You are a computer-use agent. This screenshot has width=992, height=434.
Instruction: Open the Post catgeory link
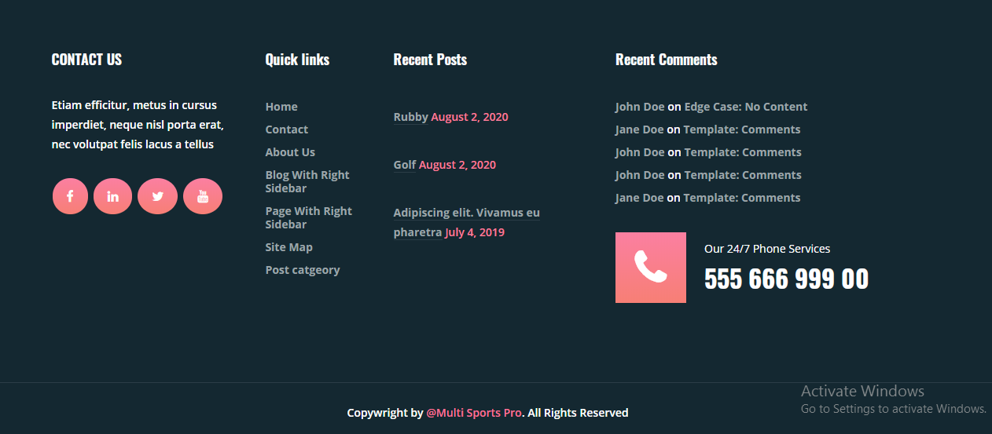(x=303, y=270)
